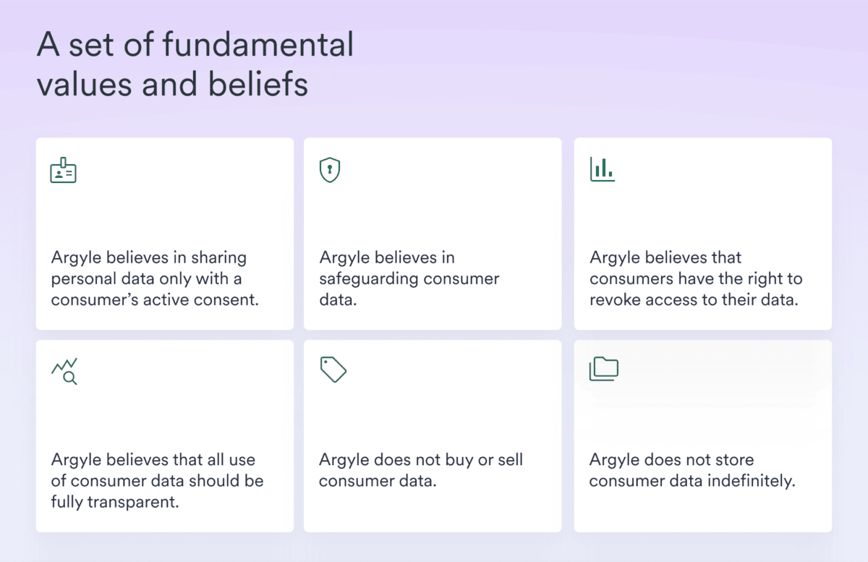Select the active consent belief card
Image resolution: width=868 pixels, height=562 pixels.
165,234
